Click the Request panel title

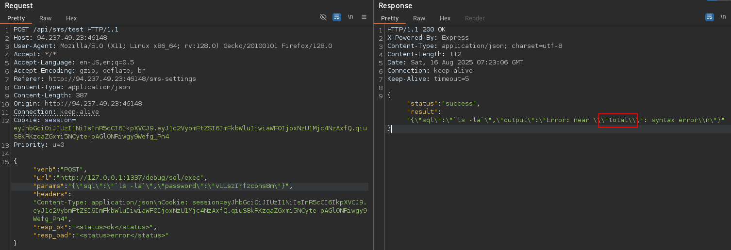point(19,6)
